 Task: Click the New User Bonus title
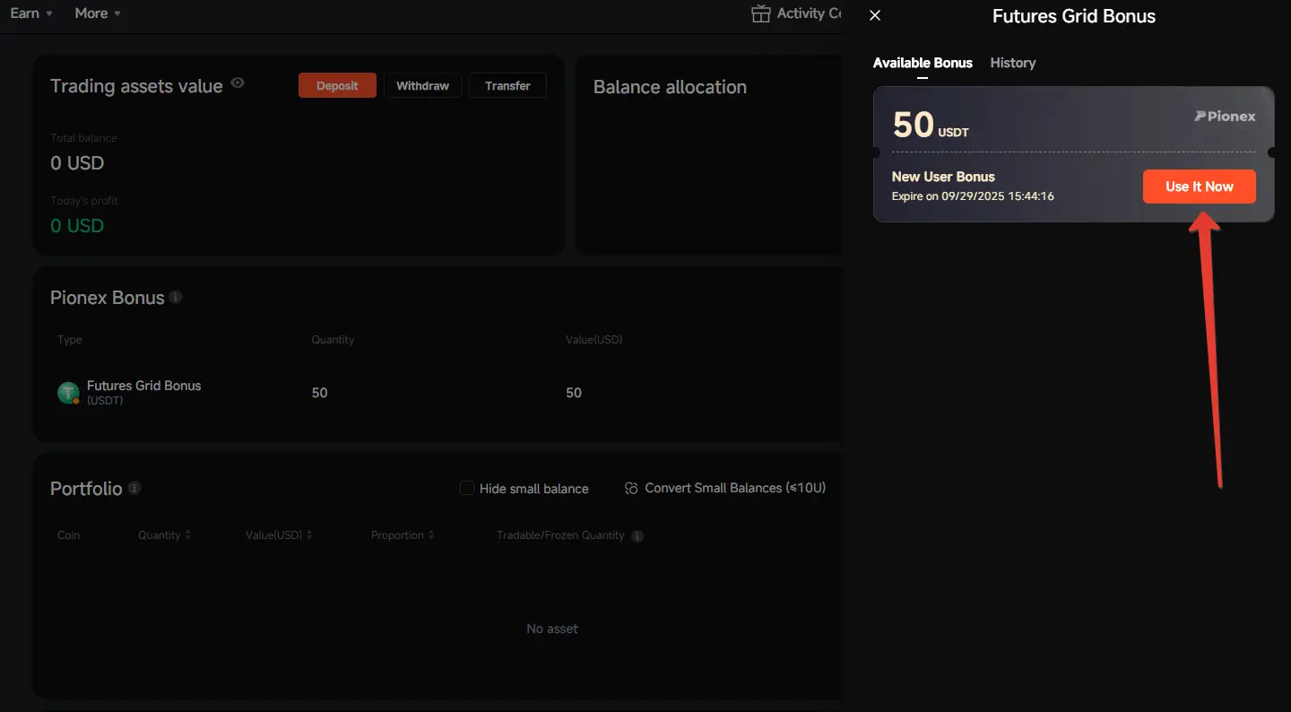(x=943, y=177)
